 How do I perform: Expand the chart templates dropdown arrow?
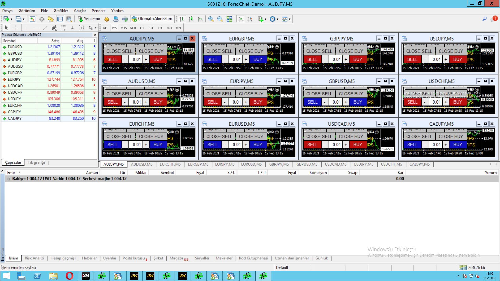pos(290,19)
